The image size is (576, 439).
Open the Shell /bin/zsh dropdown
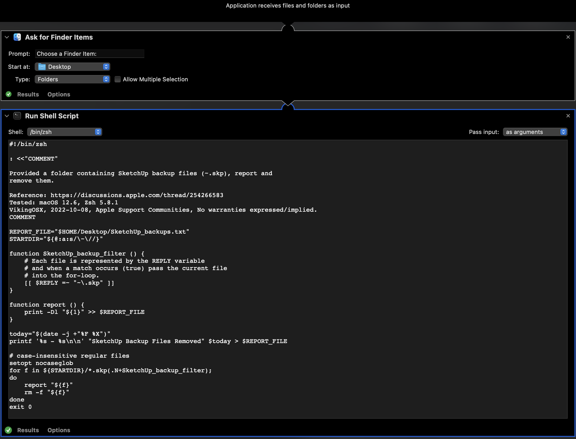click(x=64, y=132)
